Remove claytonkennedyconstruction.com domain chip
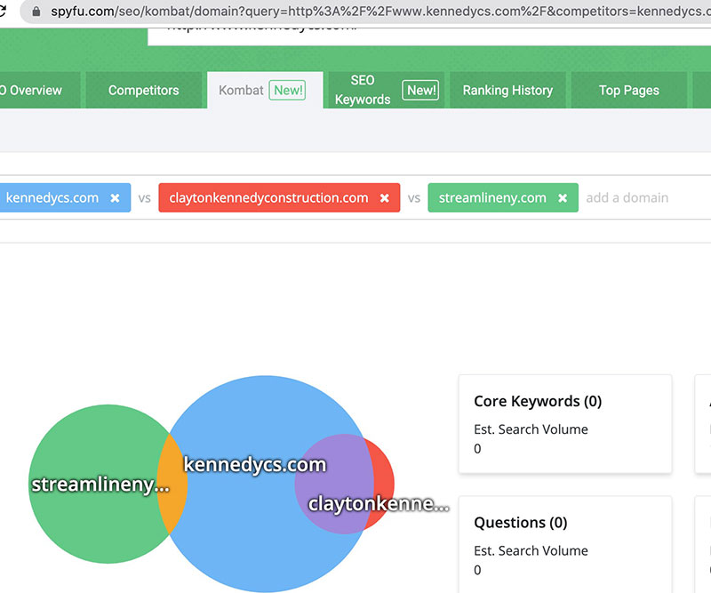711x593 pixels. tap(385, 198)
